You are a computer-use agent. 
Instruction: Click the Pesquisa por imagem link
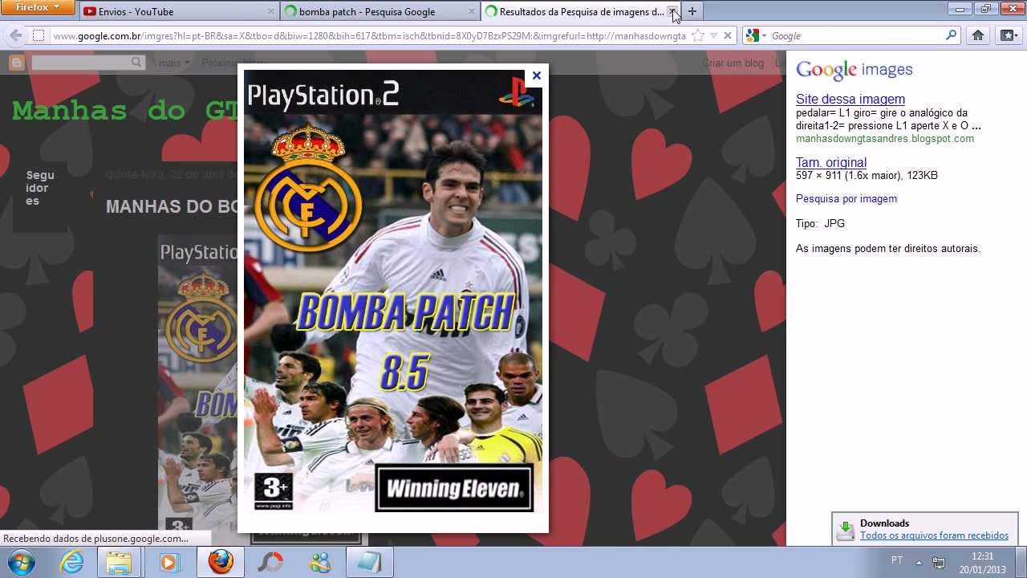846,198
